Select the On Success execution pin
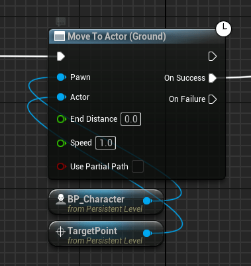This screenshot has height=266, width=251. [x=213, y=78]
